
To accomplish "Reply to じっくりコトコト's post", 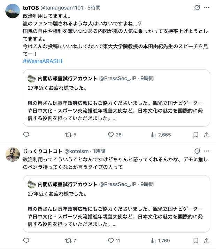I will point(26,241).
